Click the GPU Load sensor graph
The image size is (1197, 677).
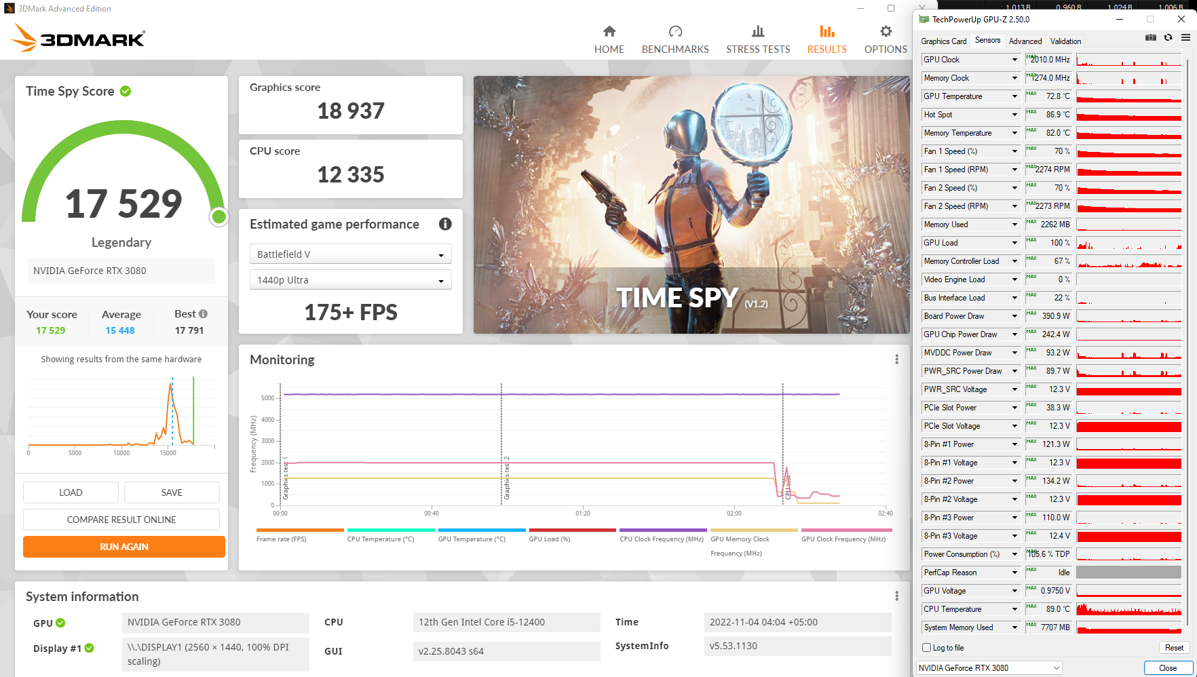pos(1129,243)
